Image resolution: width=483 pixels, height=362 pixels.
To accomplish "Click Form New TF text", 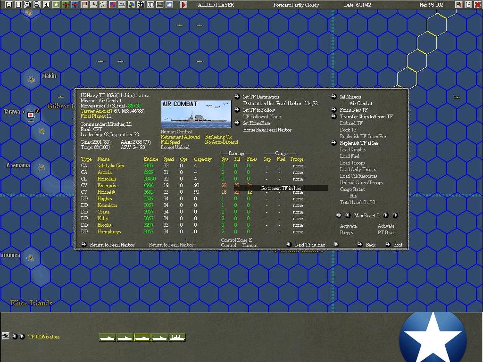I will (354, 110).
